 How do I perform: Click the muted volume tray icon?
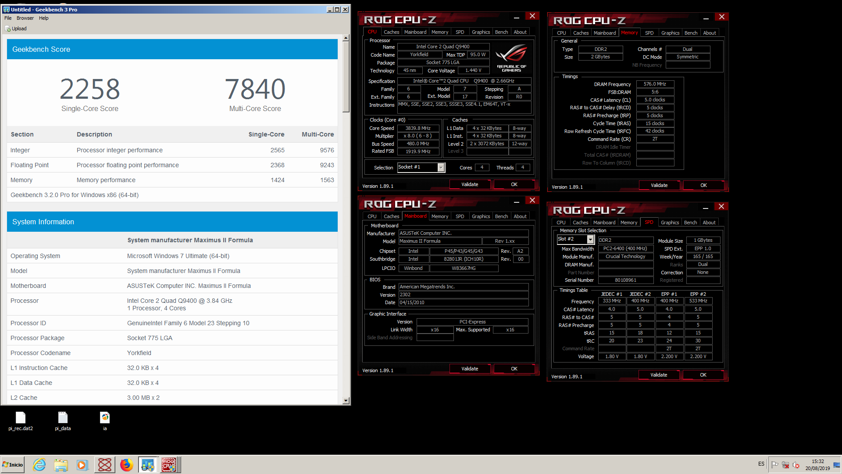pos(796,465)
